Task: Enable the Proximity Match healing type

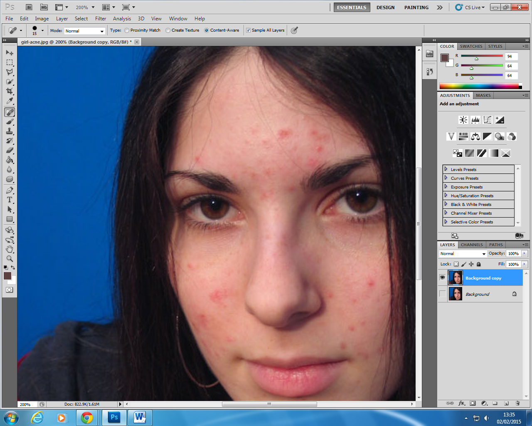Action: 127,30
